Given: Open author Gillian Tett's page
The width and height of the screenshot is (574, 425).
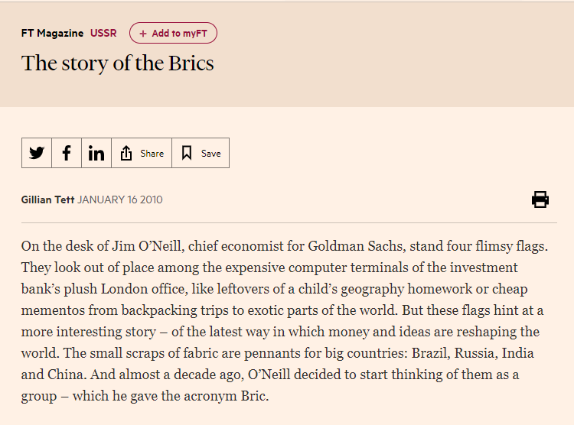Looking at the screenshot, I should (47, 200).
